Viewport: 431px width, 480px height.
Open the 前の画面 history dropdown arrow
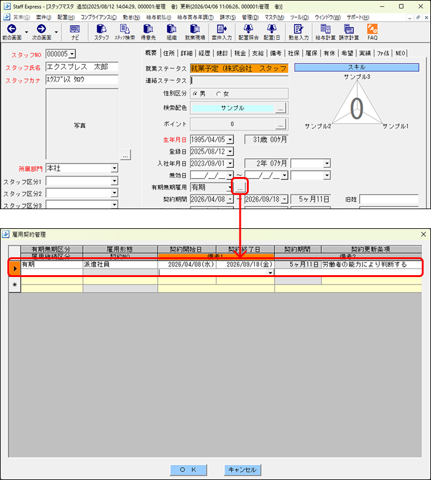tap(26, 32)
